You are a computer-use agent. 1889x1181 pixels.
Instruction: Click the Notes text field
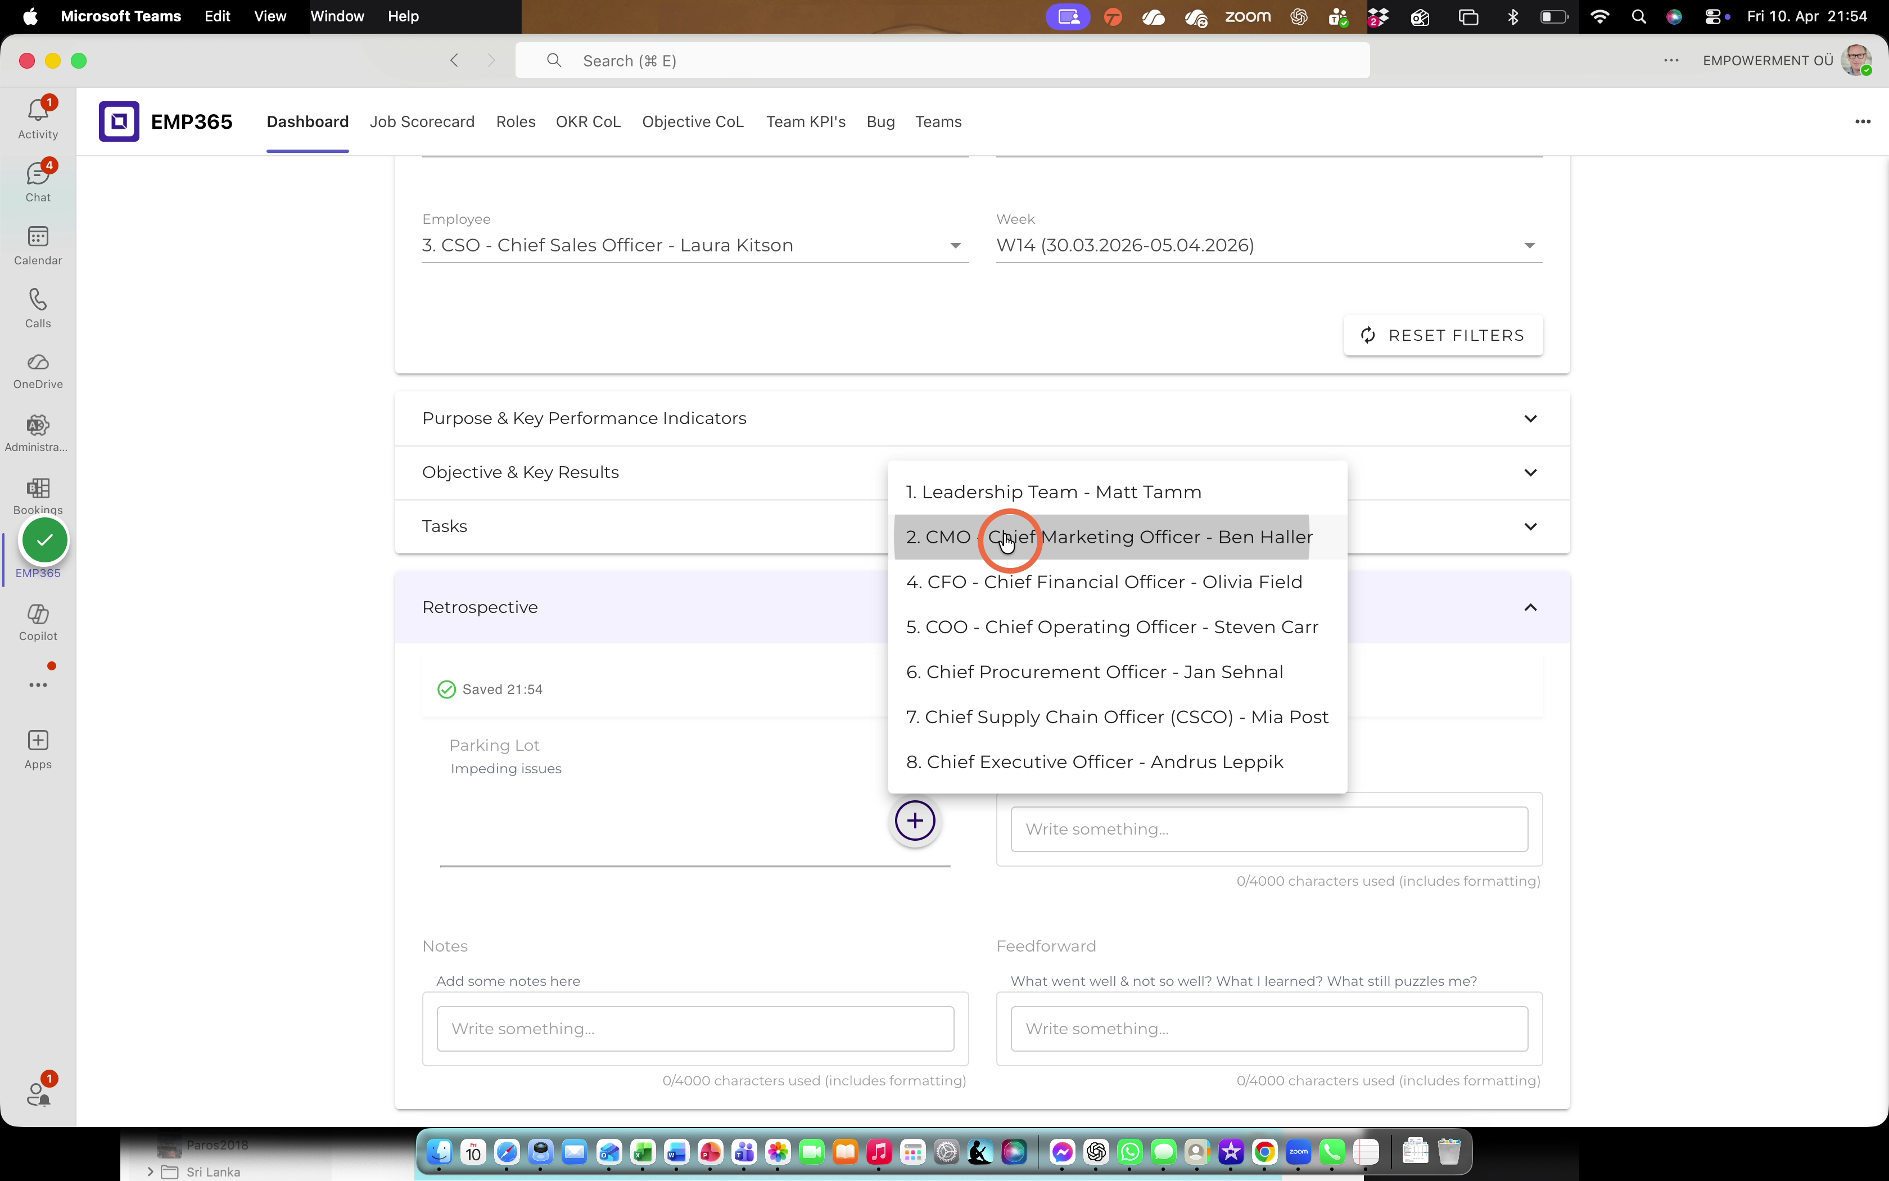click(x=695, y=1029)
